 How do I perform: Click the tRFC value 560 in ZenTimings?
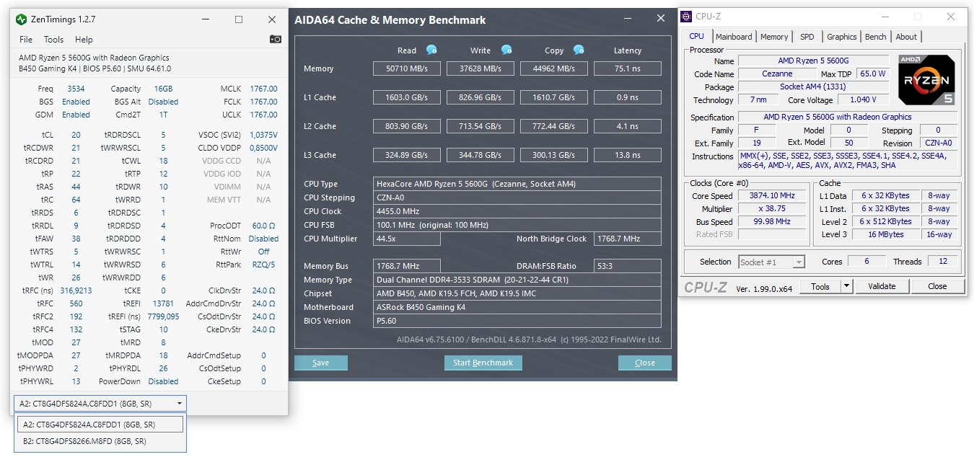pos(76,303)
